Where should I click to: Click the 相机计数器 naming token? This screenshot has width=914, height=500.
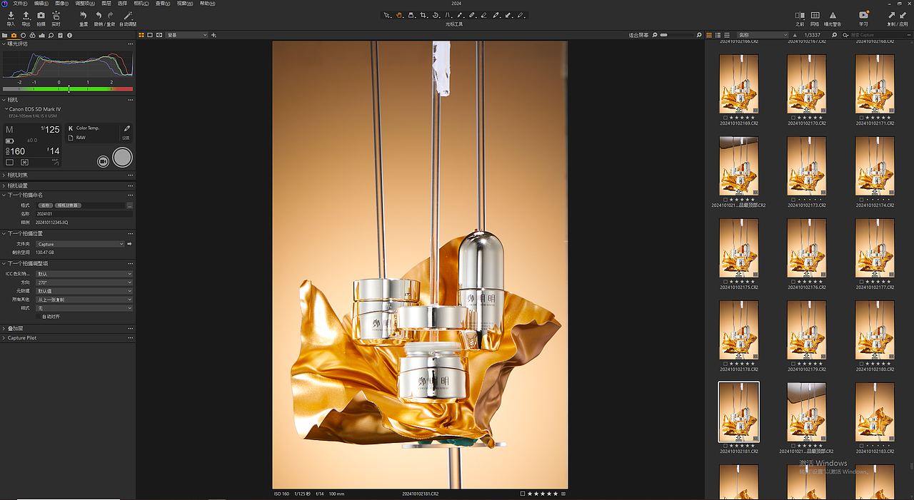(69, 205)
